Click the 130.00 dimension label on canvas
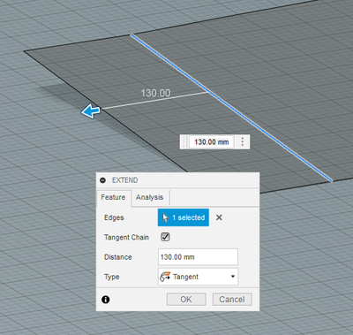Image resolution: width=353 pixels, height=335 pixels. click(155, 93)
